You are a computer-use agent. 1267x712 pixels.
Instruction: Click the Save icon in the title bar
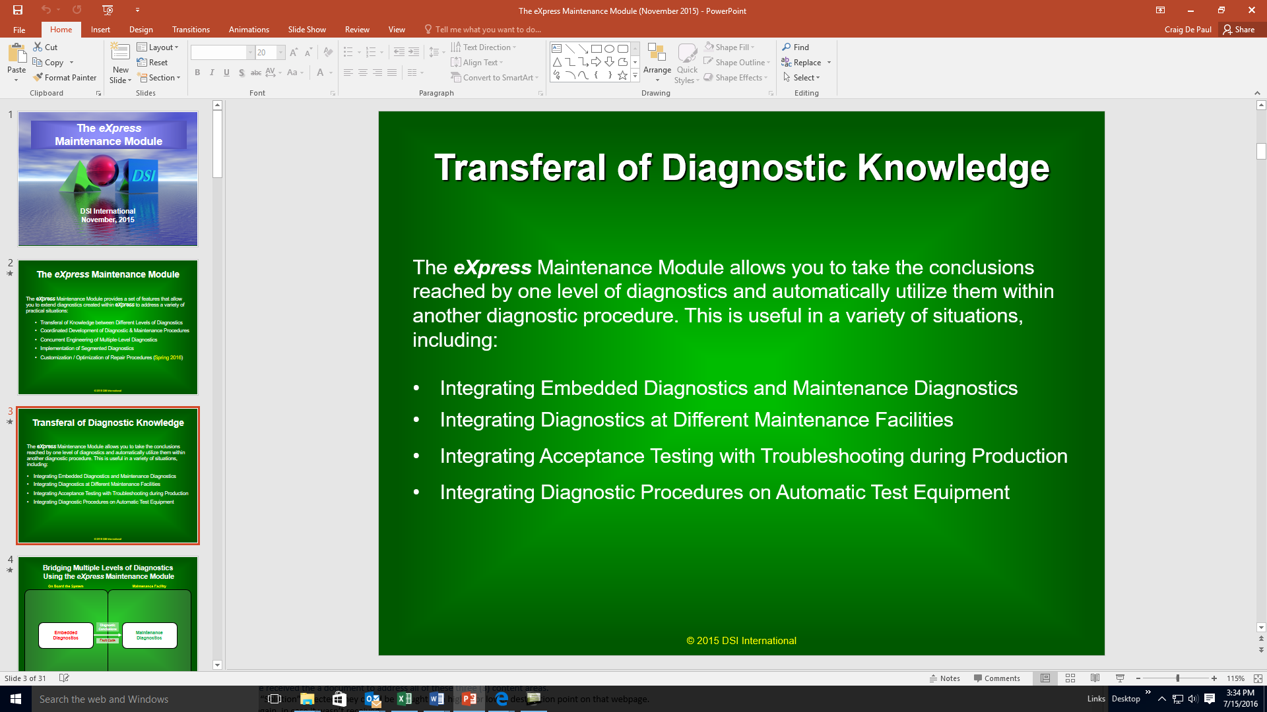(x=18, y=10)
